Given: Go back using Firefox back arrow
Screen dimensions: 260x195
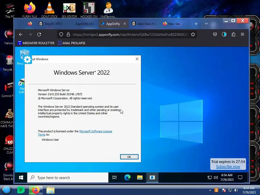Looking at the screenshot, I should click(21, 35).
